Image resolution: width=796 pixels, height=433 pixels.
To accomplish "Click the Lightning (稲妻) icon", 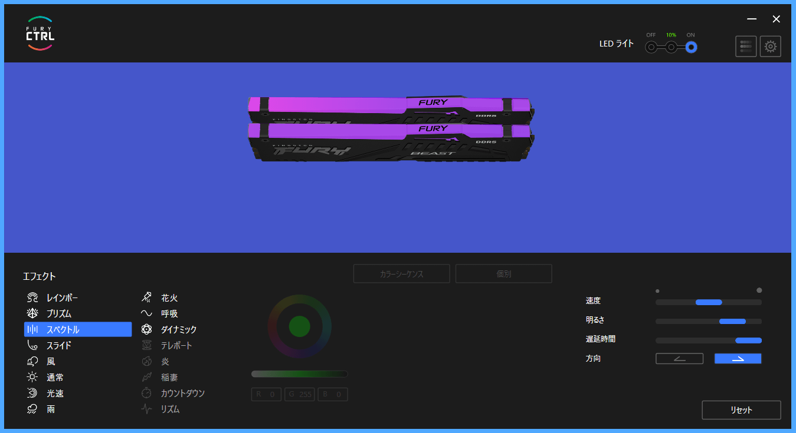I will 147,378.
